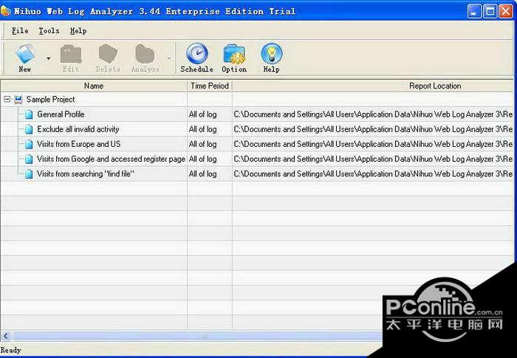The width and height of the screenshot is (517, 358).
Task: Click All of log for Visits from Google
Action: click(203, 159)
